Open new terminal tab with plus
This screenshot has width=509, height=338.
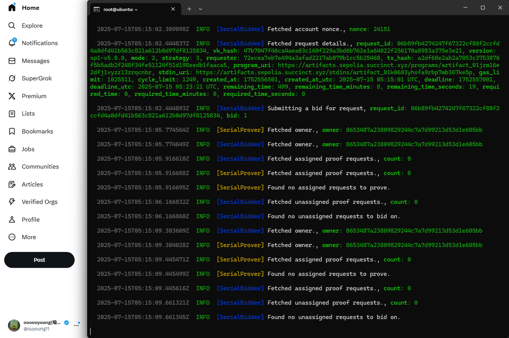(189, 9)
